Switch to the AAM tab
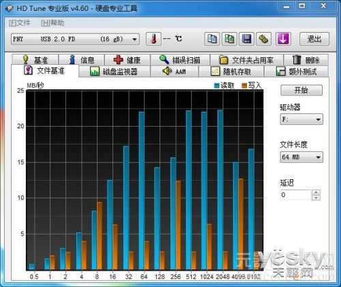 pos(175,72)
